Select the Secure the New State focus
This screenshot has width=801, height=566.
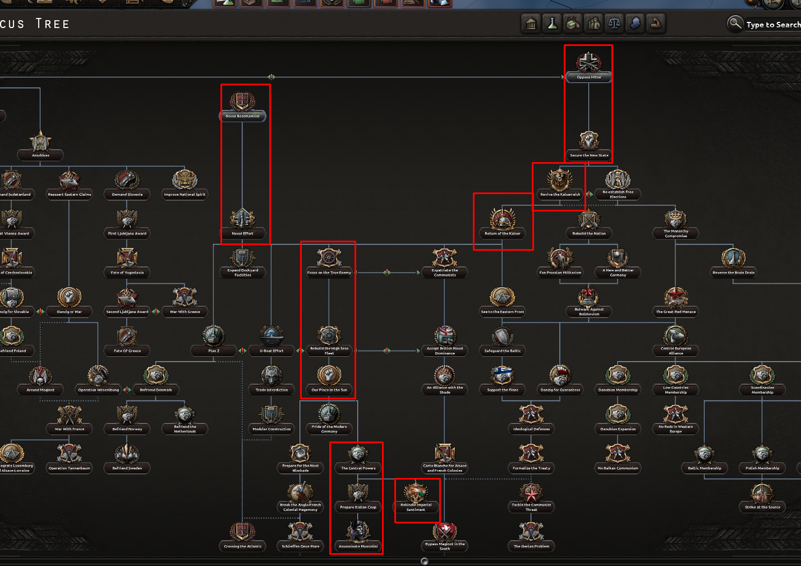pyautogui.click(x=589, y=145)
